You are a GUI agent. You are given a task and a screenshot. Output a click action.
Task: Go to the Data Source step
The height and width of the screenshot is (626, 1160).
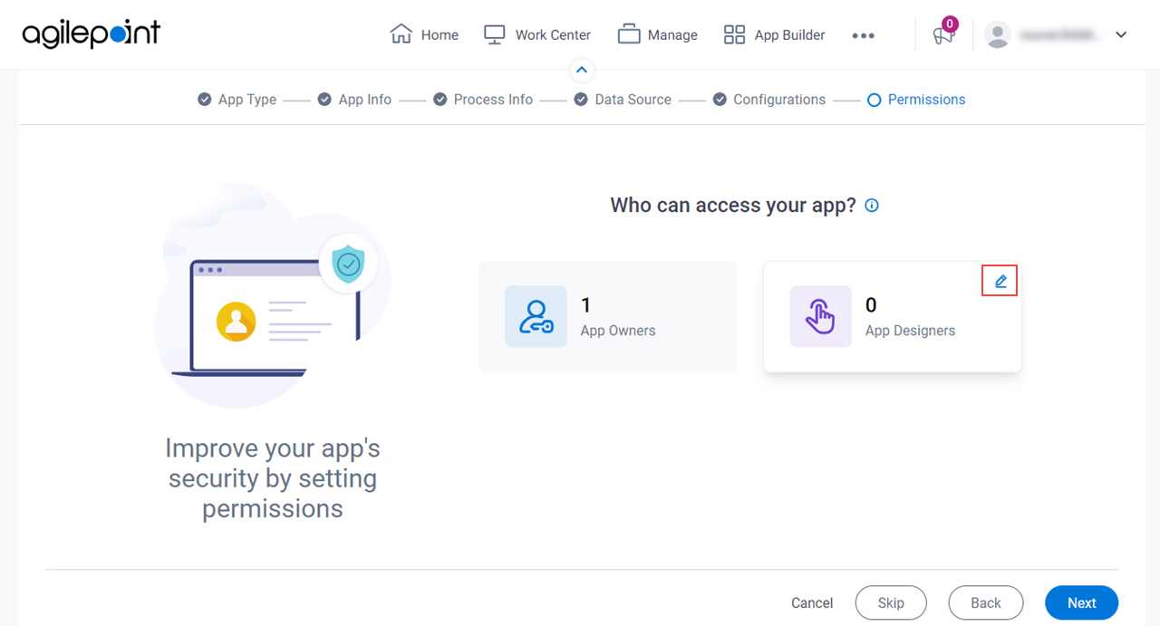pyautogui.click(x=623, y=100)
